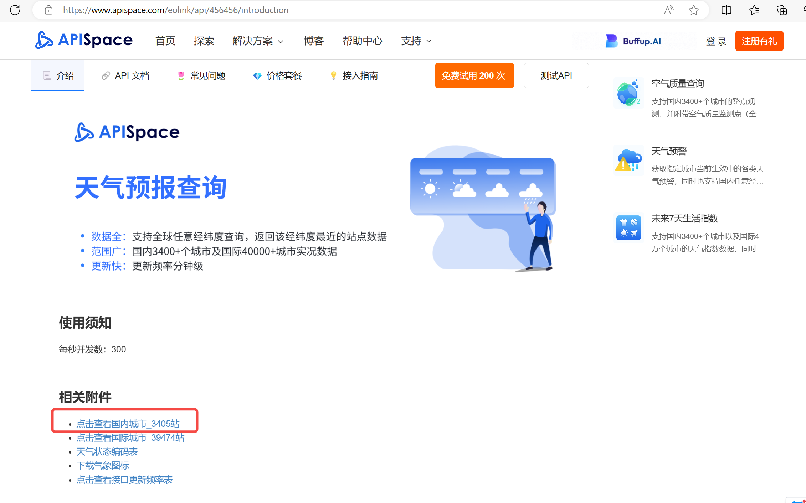Image resolution: width=806 pixels, height=503 pixels.
Task: Open the 点击查看国内城市_3405站 link
Action: tap(128, 424)
